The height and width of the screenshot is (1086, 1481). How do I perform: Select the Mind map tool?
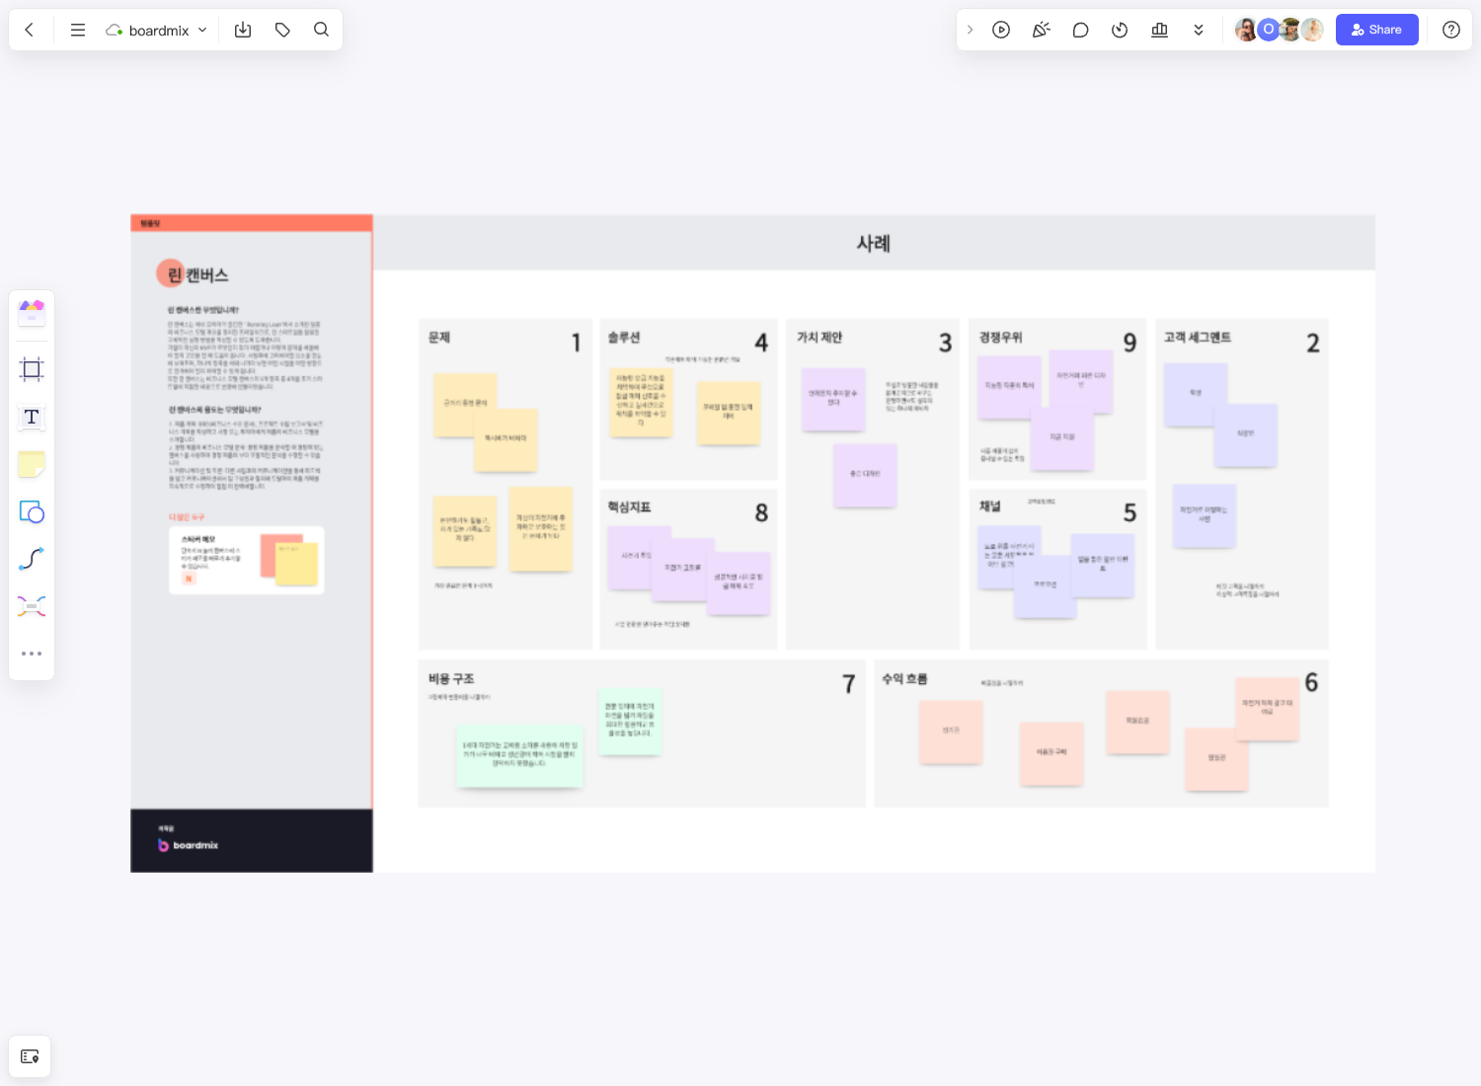(32, 606)
